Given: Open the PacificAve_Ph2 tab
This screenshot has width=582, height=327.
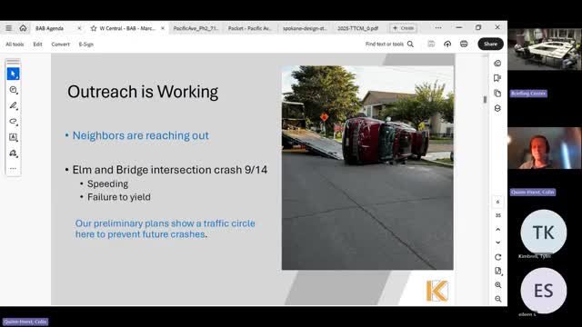Looking at the screenshot, I should tap(196, 28).
